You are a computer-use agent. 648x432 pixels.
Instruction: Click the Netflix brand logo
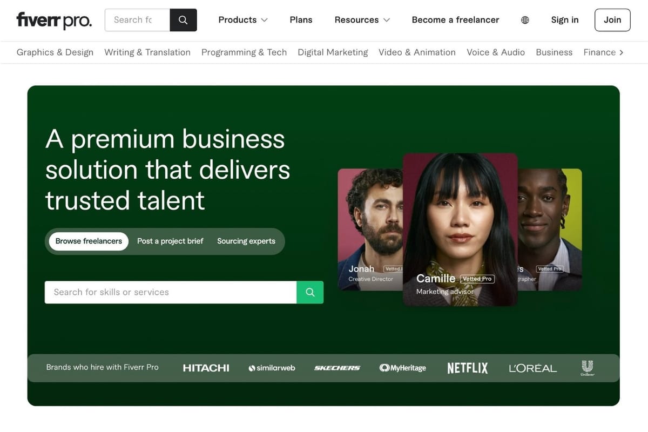(467, 368)
